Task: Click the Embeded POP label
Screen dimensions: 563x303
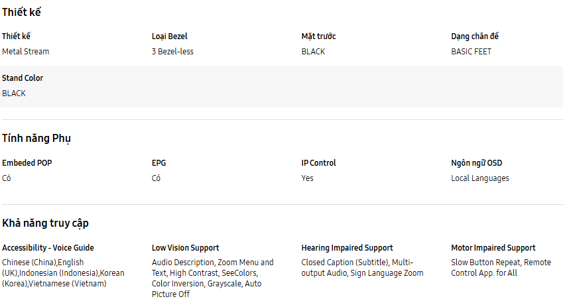Action: tap(27, 163)
